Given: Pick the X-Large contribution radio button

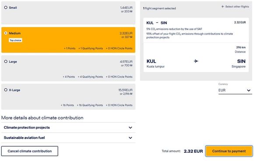Looking at the screenshot, I should 6,90.
